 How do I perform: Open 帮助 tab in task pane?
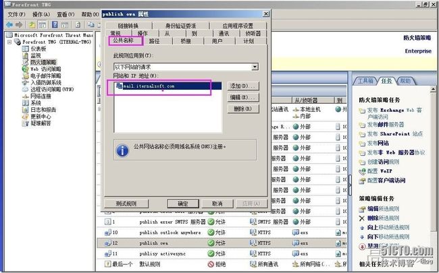(x=405, y=81)
